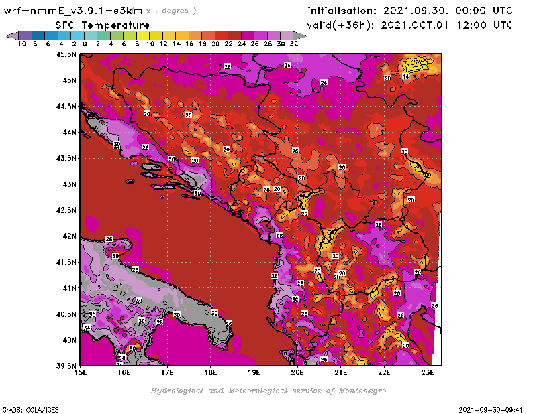Click the '42N' latitude label
Screen dimensions: 537x414
[70, 236]
